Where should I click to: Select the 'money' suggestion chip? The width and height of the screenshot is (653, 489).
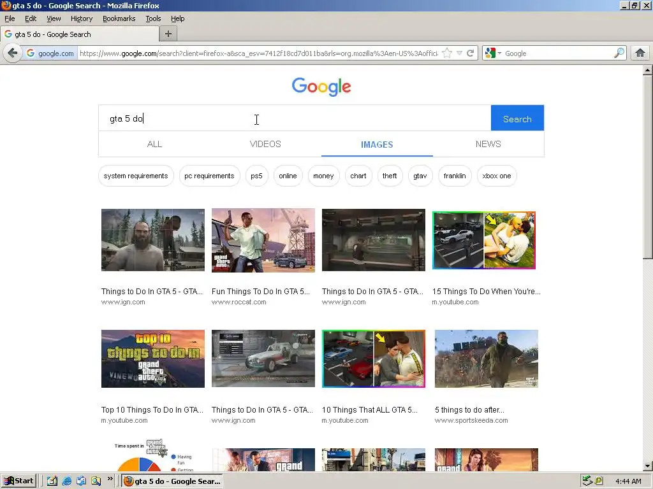click(x=323, y=176)
